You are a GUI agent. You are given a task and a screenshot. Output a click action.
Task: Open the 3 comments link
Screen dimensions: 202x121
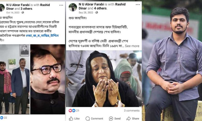point(132,110)
